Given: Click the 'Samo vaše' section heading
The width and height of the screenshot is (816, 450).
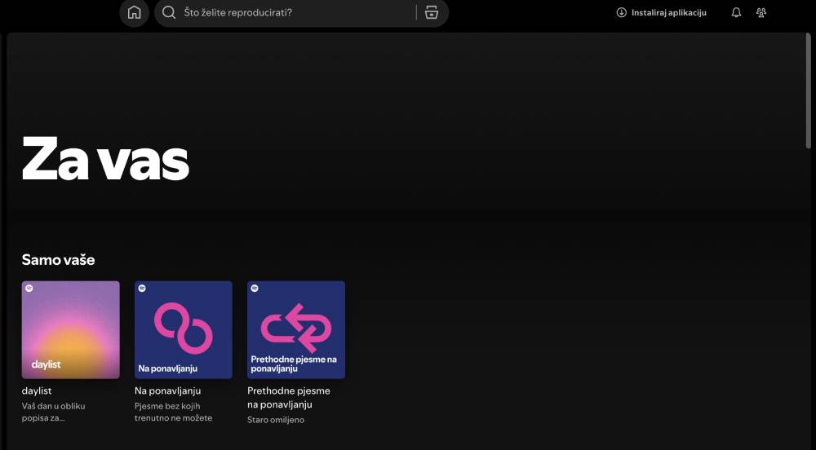Looking at the screenshot, I should (x=58, y=260).
